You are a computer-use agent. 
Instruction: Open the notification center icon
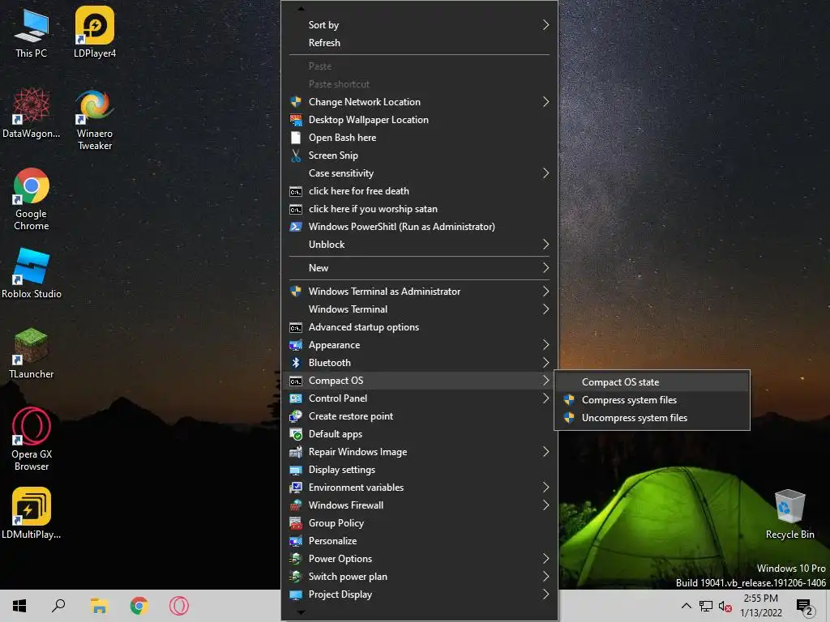(x=805, y=606)
